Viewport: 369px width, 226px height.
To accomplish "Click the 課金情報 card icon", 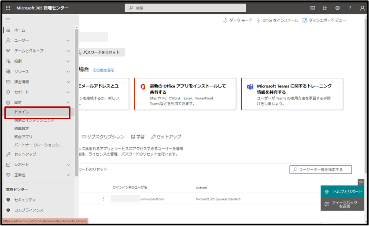I will click(x=8, y=82).
